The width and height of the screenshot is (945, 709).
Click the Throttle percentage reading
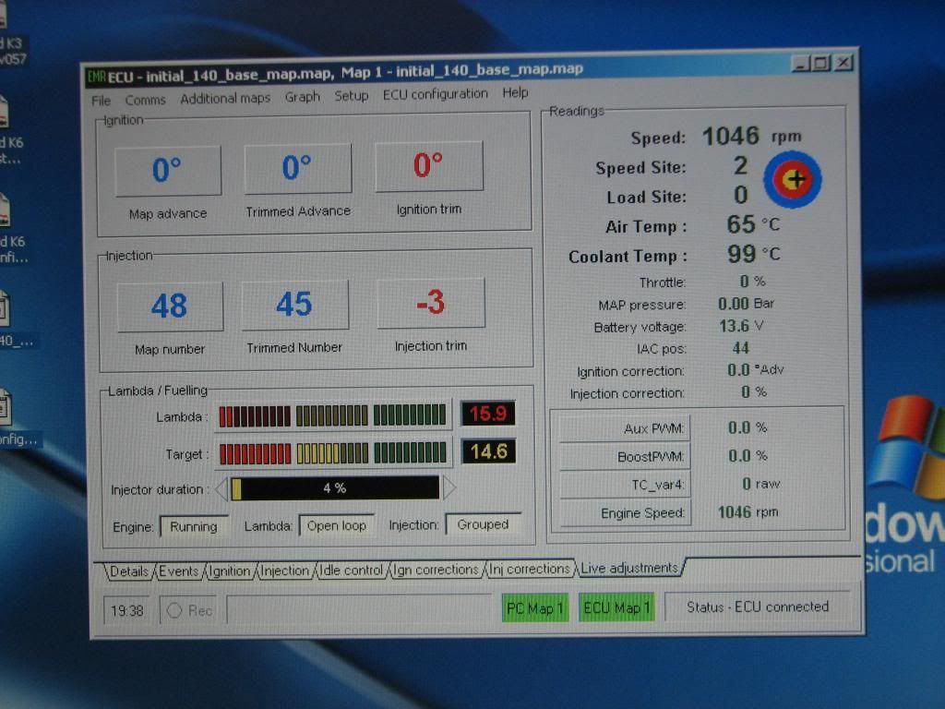click(x=753, y=282)
